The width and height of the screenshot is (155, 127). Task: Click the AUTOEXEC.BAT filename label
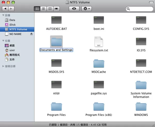pos(57,29)
